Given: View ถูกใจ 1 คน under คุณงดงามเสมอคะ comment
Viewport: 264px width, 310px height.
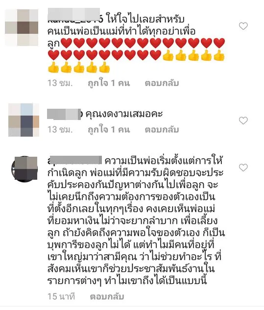Looking at the screenshot, I should (x=109, y=130).
